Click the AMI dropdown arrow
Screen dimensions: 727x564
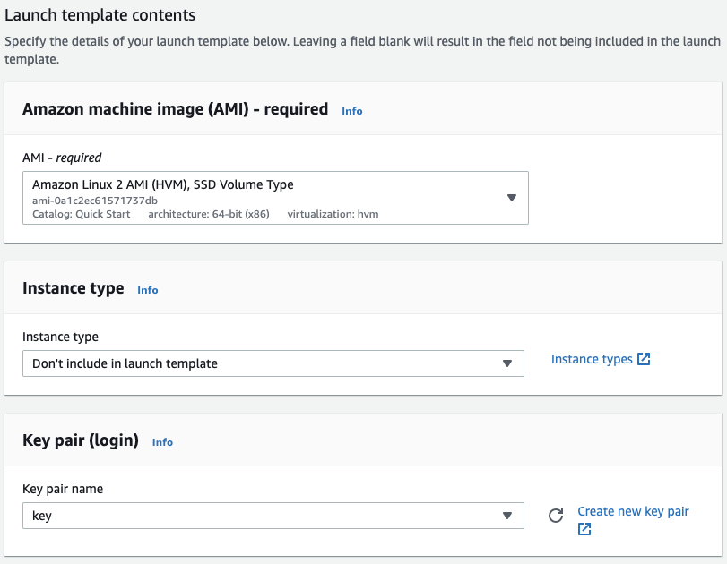[511, 198]
